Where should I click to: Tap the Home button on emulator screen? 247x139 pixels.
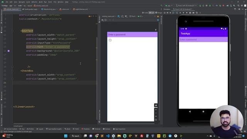[x=203, y=112]
